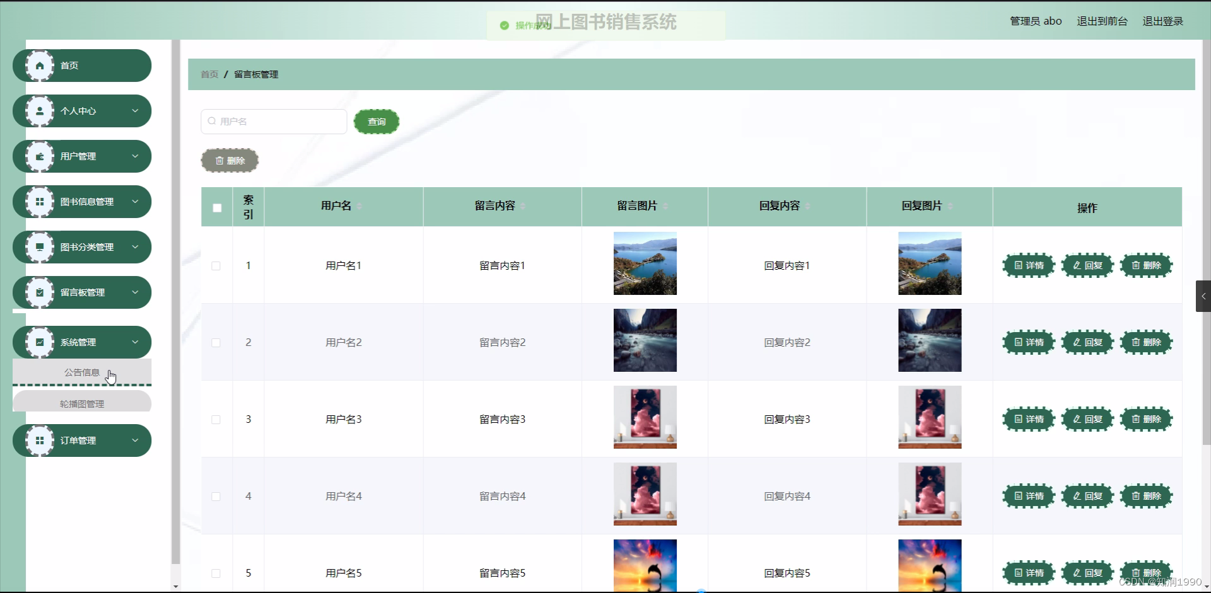
Task: Select the checkbox beside 用户名4
Action: point(216,497)
